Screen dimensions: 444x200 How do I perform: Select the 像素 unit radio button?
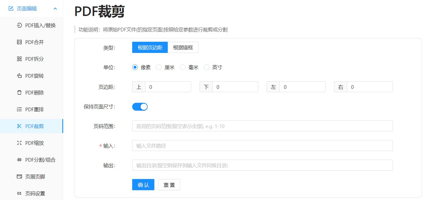click(x=135, y=67)
